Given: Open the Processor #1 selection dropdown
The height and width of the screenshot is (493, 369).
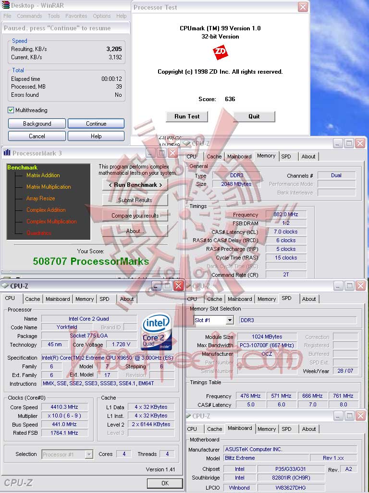Looking at the screenshot, I should (89, 454).
